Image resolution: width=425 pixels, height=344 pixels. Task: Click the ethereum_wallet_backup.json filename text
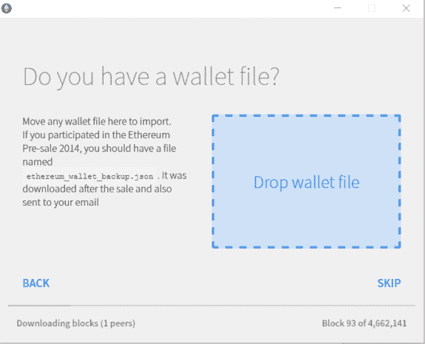click(x=90, y=177)
